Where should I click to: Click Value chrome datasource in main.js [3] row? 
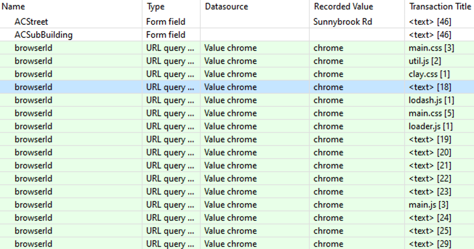pyautogui.click(x=230, y=205)
